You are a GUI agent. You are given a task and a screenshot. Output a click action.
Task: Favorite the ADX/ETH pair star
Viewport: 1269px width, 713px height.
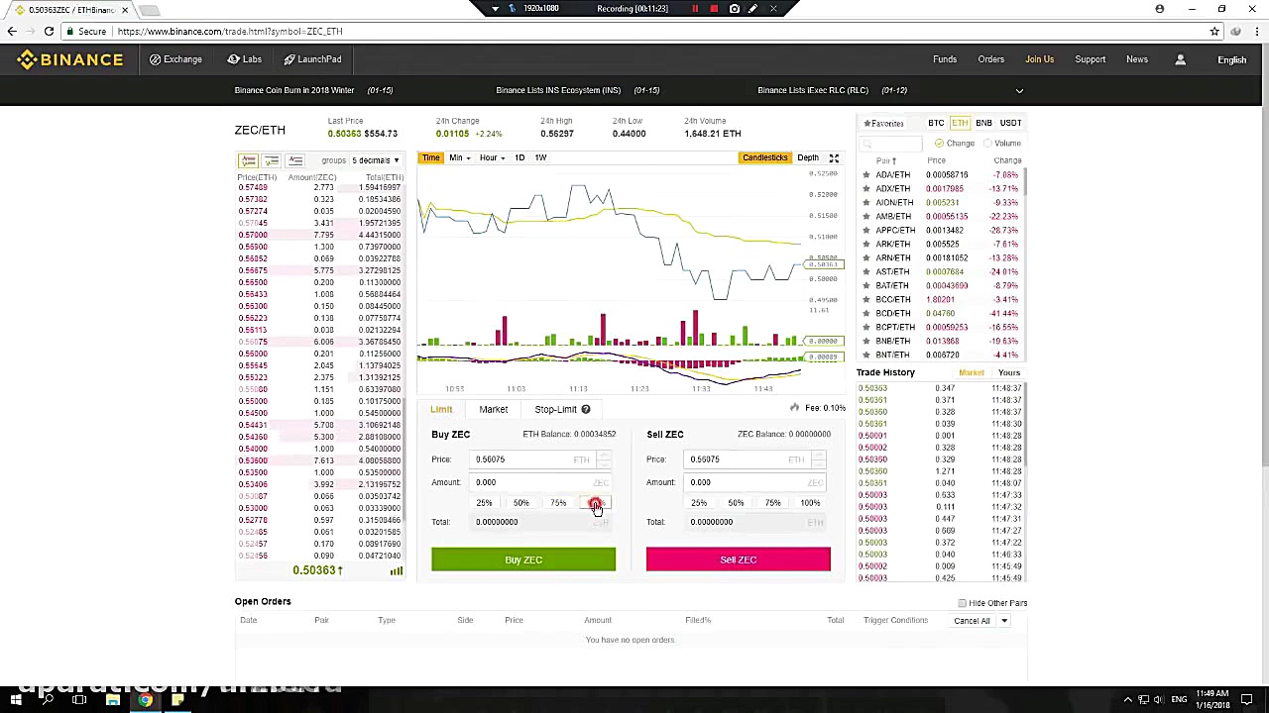[x=866, y=188]
